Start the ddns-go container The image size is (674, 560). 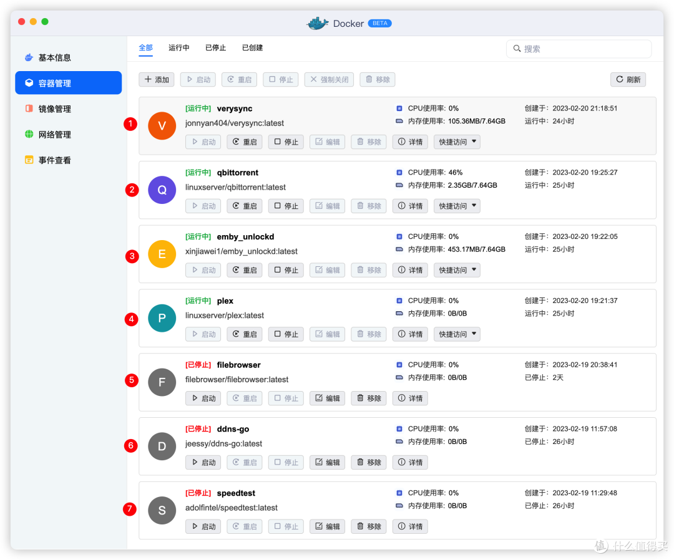click(x=203, y=462)
